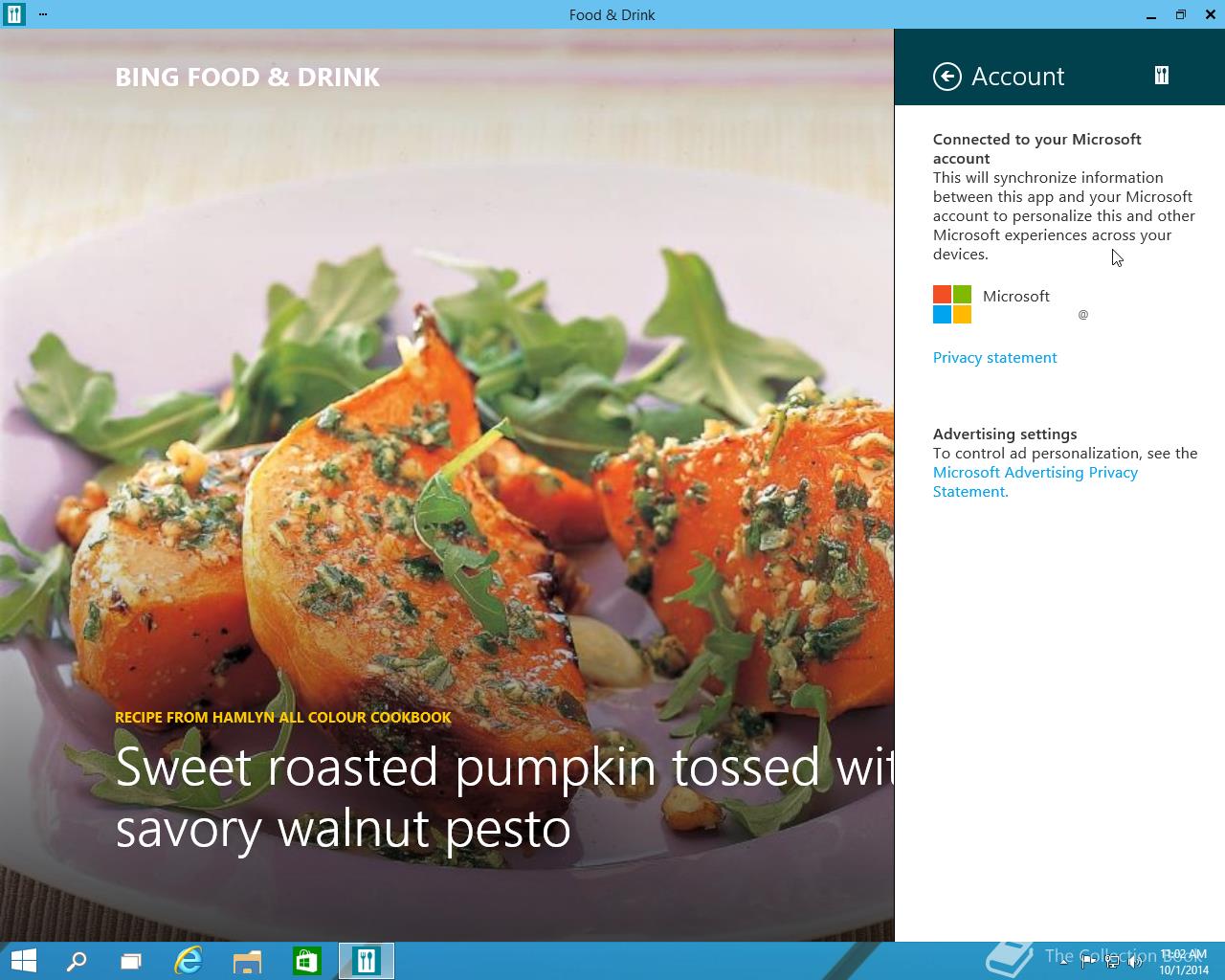Restore down the Food & Drink window
Image resolution: width=1225 pixels, height=980 pixels.
coord(1180,14)
